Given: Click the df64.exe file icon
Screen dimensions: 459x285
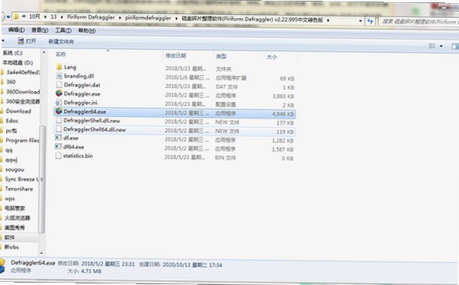Looking at the screenshot, I should pyautogui.click(x=59, y=147).
